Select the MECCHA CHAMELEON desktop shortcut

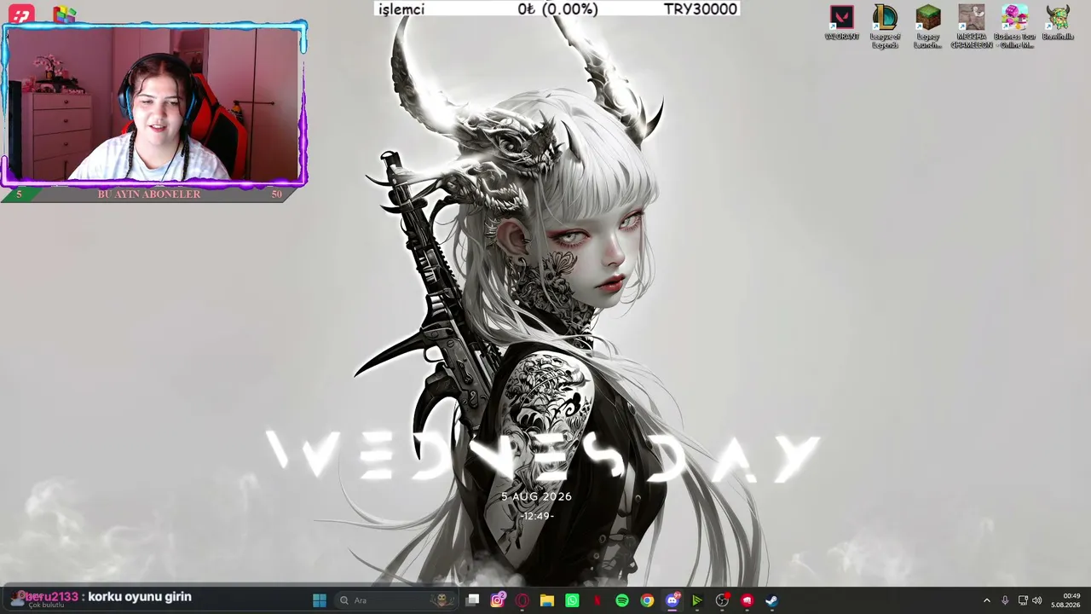[x=971, y=26]
